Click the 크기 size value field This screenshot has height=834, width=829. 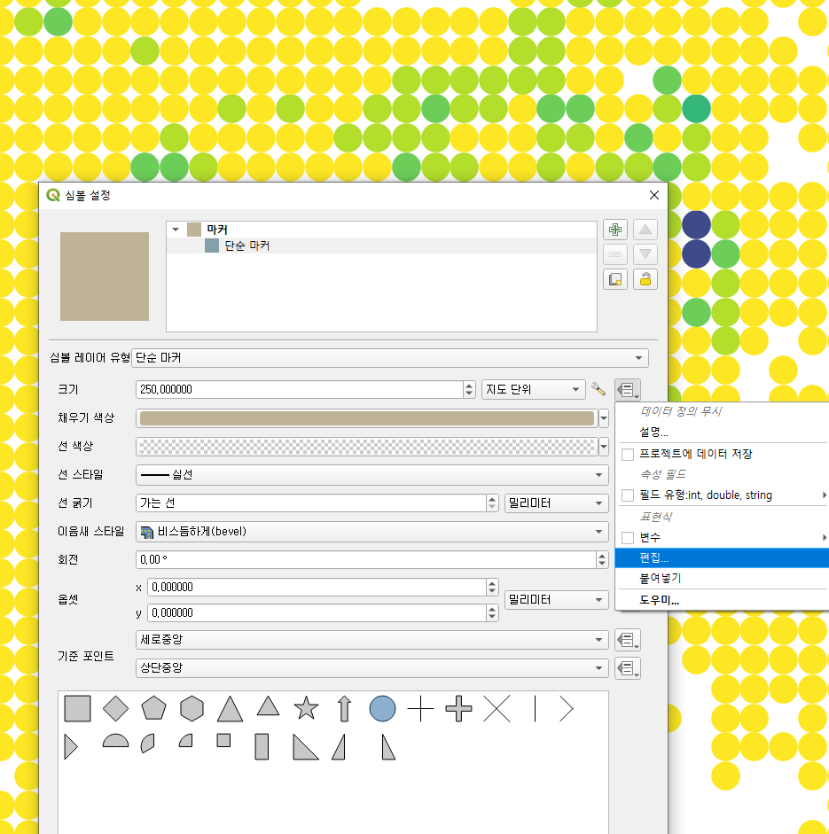point(300,389)
